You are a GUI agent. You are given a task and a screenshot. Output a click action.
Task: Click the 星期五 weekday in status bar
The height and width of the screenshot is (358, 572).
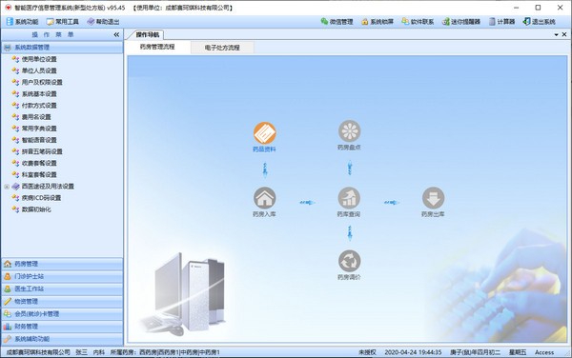[518, 352]
